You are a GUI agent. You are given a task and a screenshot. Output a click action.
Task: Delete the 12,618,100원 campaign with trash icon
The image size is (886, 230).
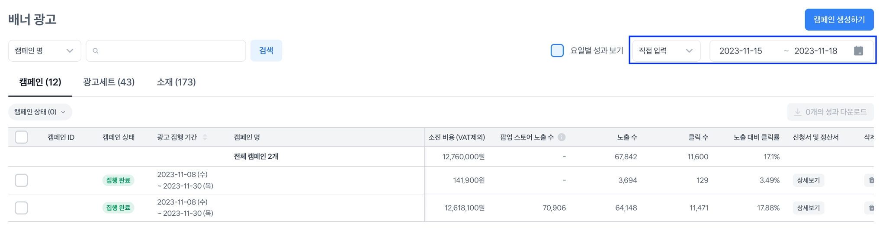click(871, 208)
